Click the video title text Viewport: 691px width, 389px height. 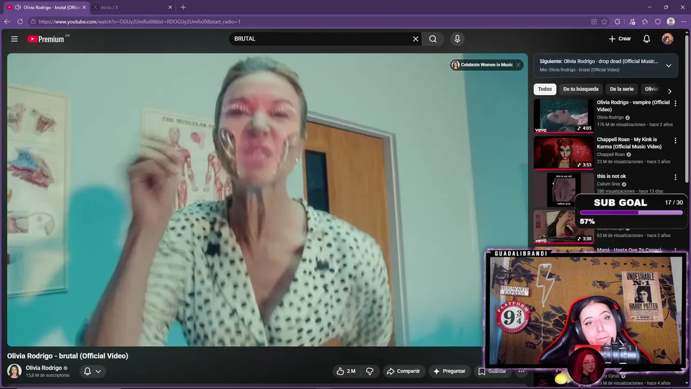(67, 356)
